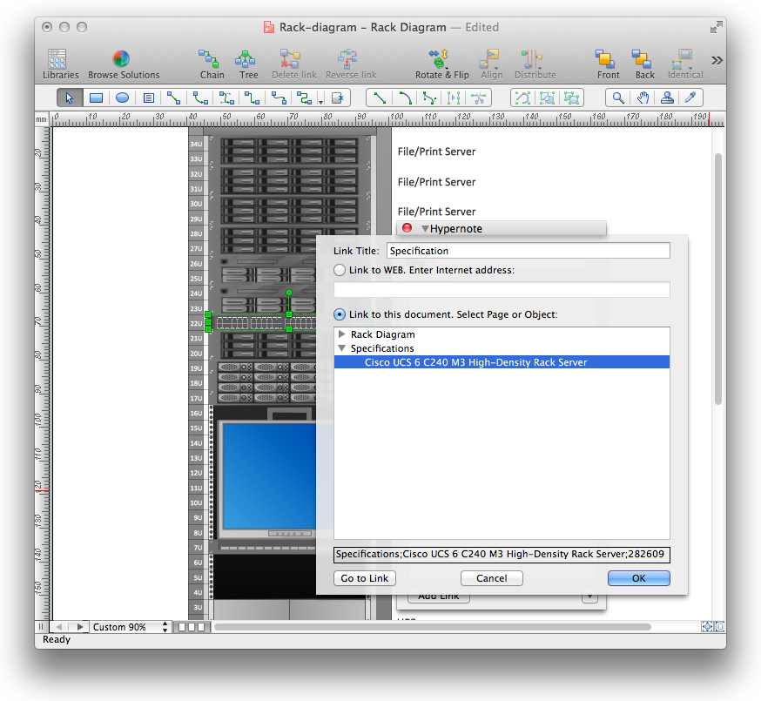
Task: Open the Libraries panel
Action: coord(60,64)
